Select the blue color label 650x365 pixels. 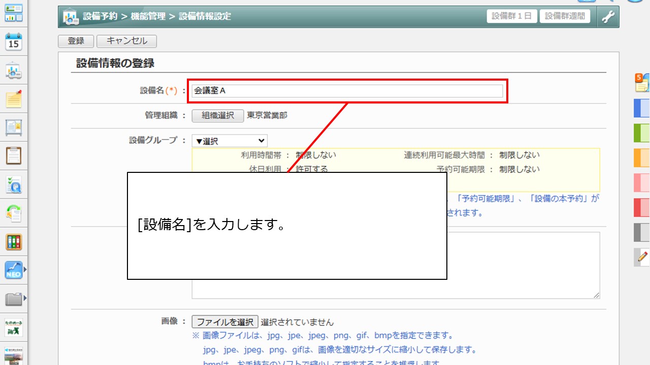point(641,108)
